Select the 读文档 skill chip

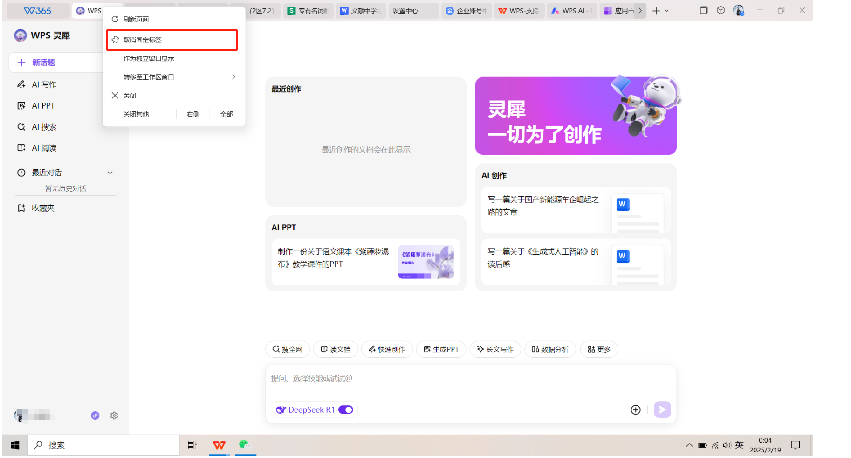336,349
